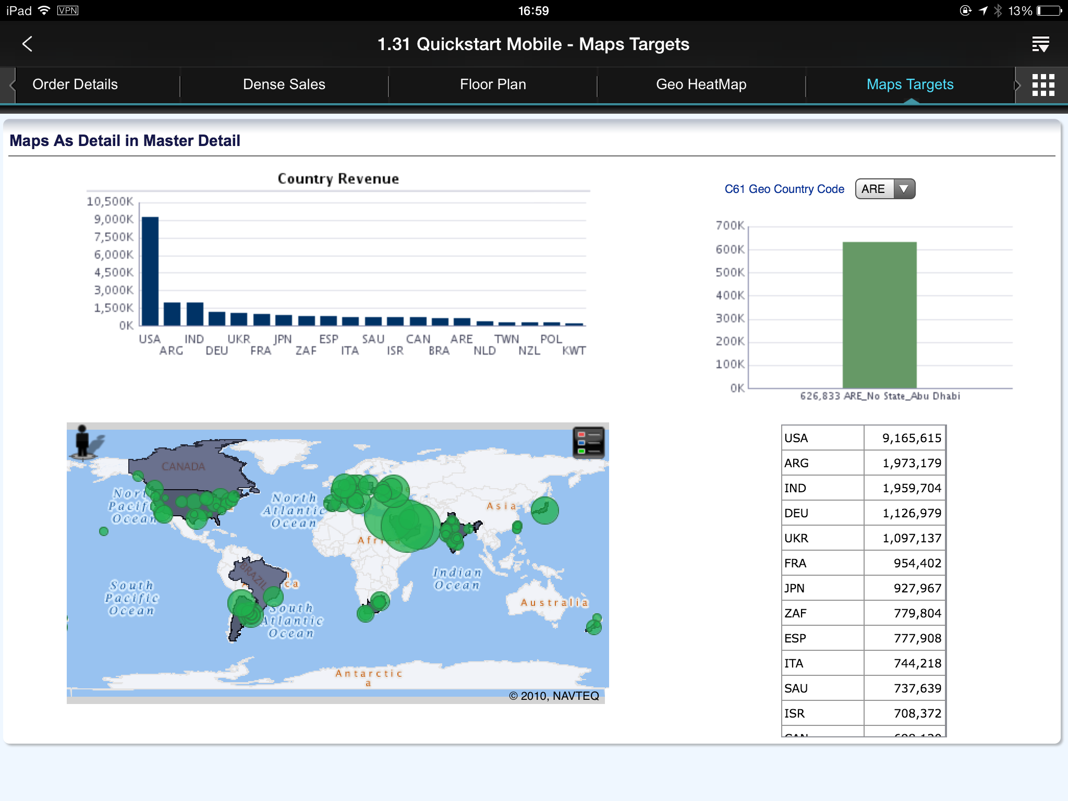Switch to the Order Details tab
Image resolution: width=1068 pixels, height=801 pixels.
[x=75, y=84]
